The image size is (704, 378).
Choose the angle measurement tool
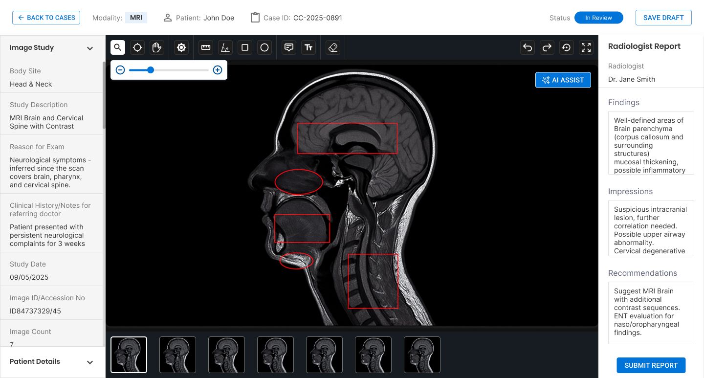(225, 47)
